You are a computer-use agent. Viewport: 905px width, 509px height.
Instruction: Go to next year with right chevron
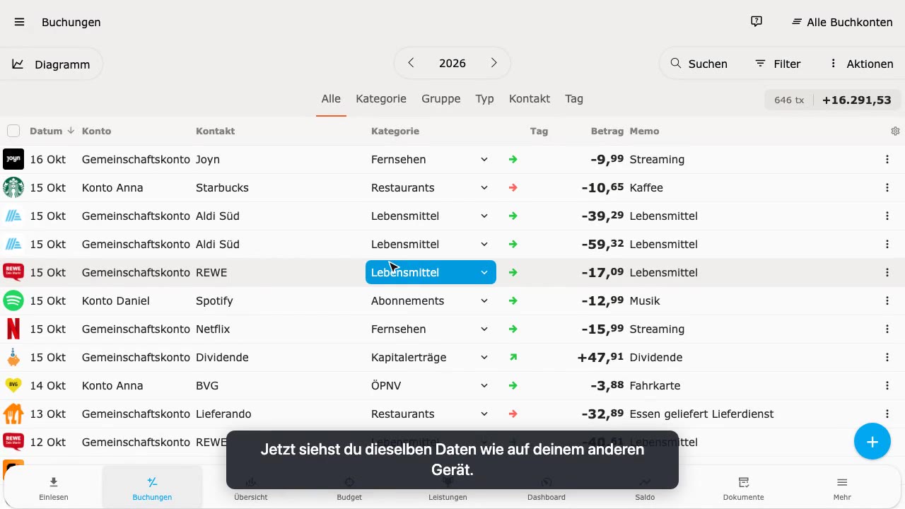tap(494, 64)
